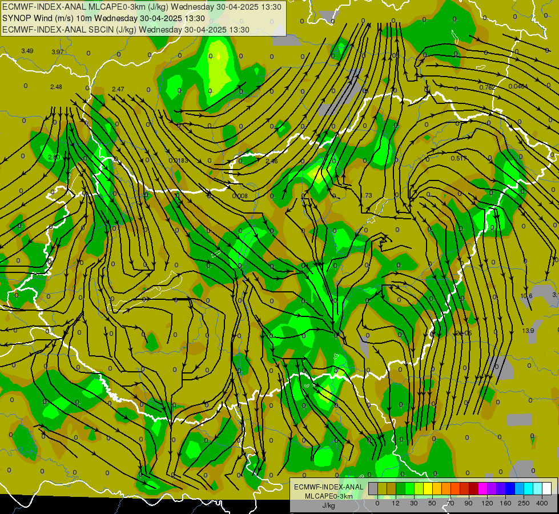Screen dimensions: 559x514
Task: Click the map value 2.46
Action: 272,161
